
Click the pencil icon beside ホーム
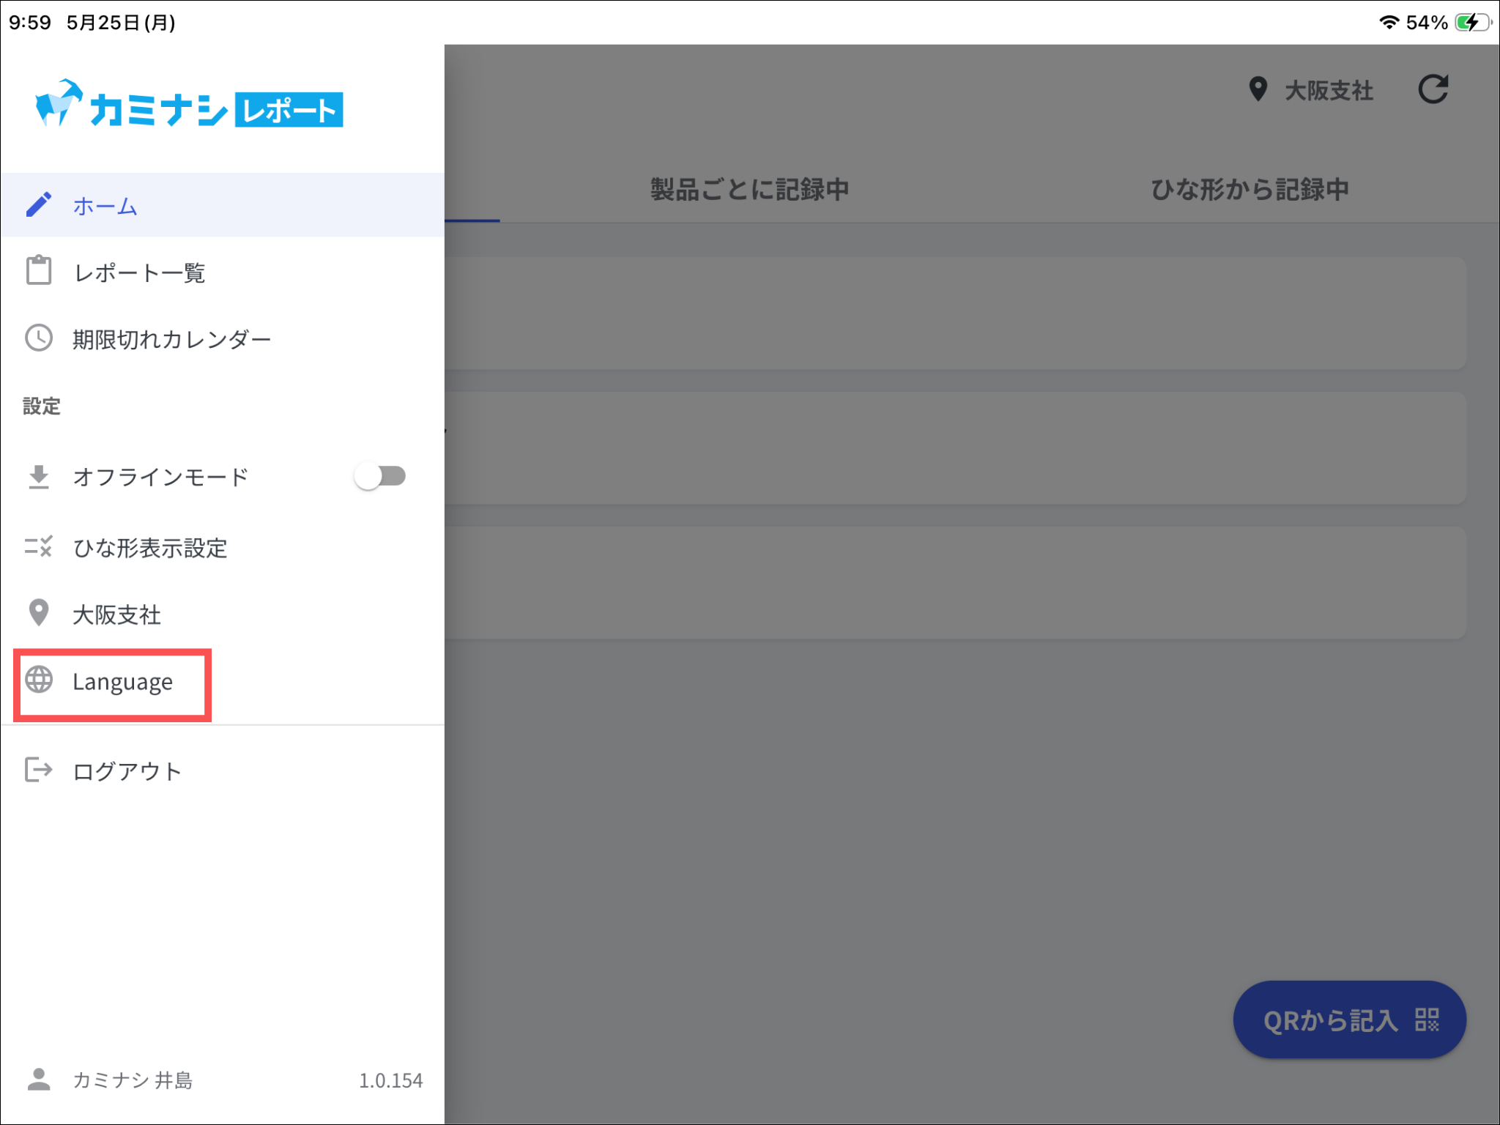click(39, 205)
